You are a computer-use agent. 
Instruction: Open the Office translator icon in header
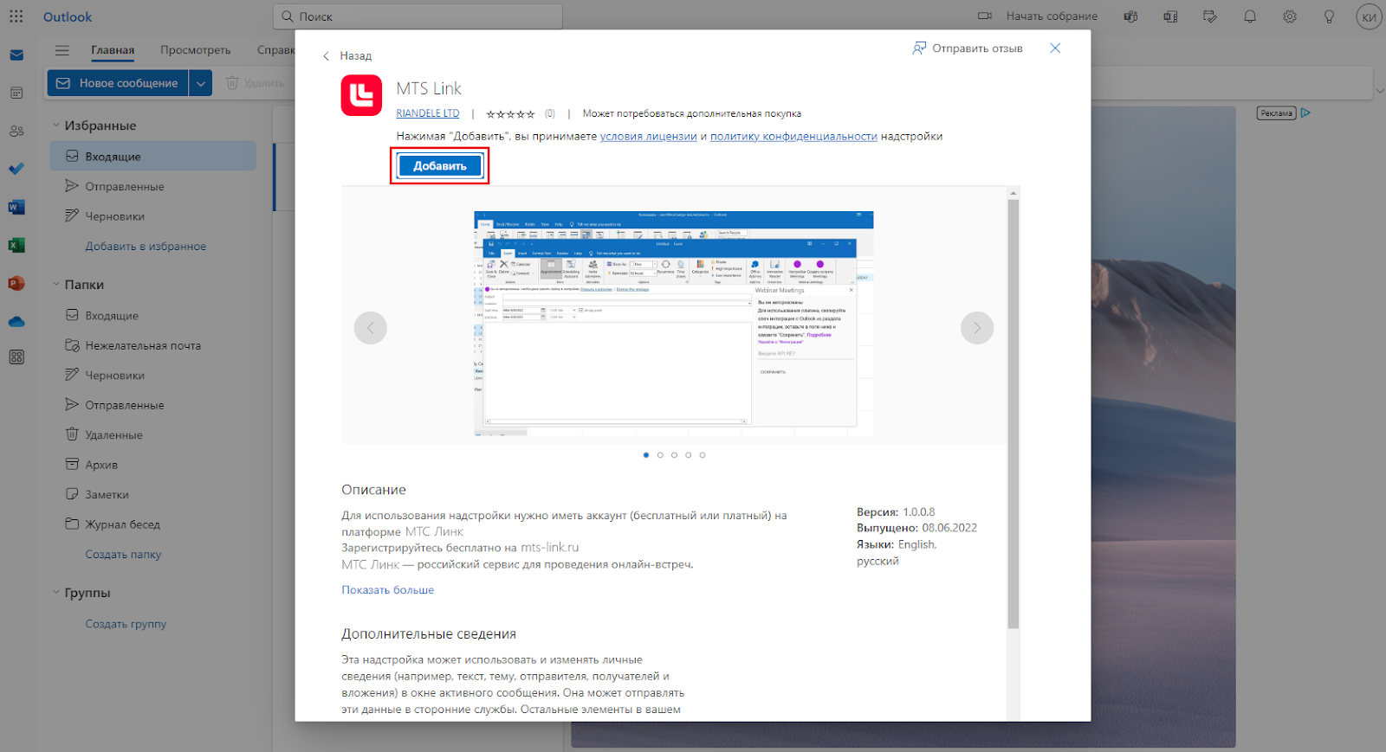click(1170, 16)
